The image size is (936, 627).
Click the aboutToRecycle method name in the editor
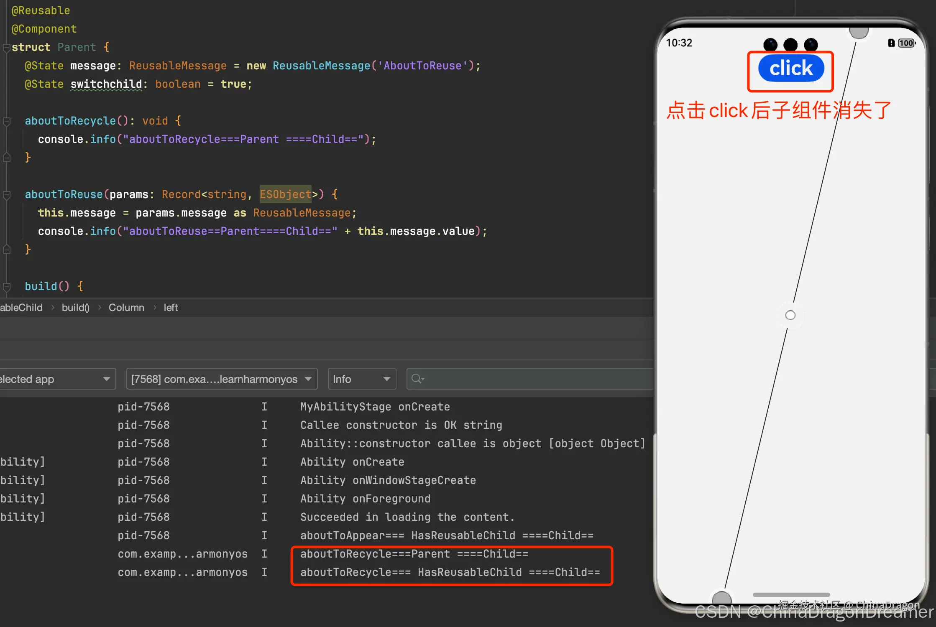click(70, 121)
